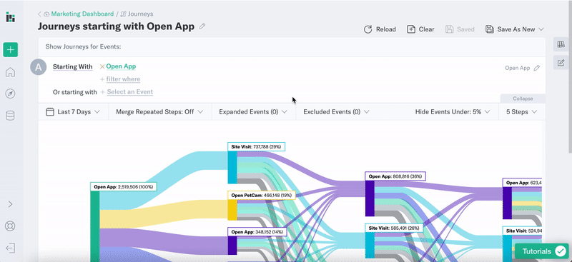Open the right-panel table columns icon
The height and width of the screenshot is (262, 572).
pyautogui.click(x=561, y=44)
